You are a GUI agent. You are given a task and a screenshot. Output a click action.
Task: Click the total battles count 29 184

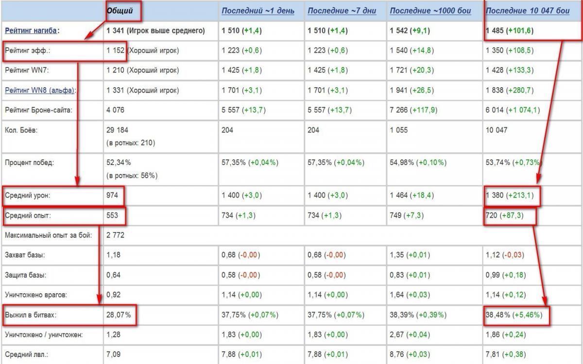pyautogui.click(x=116, y=130)
